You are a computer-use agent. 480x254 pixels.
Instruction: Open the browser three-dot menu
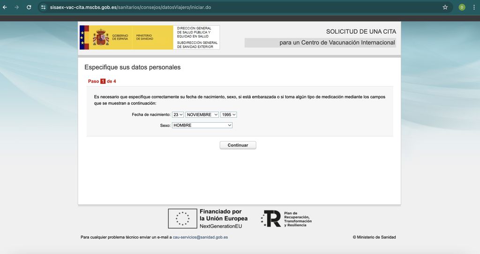(x=474, y=7)
